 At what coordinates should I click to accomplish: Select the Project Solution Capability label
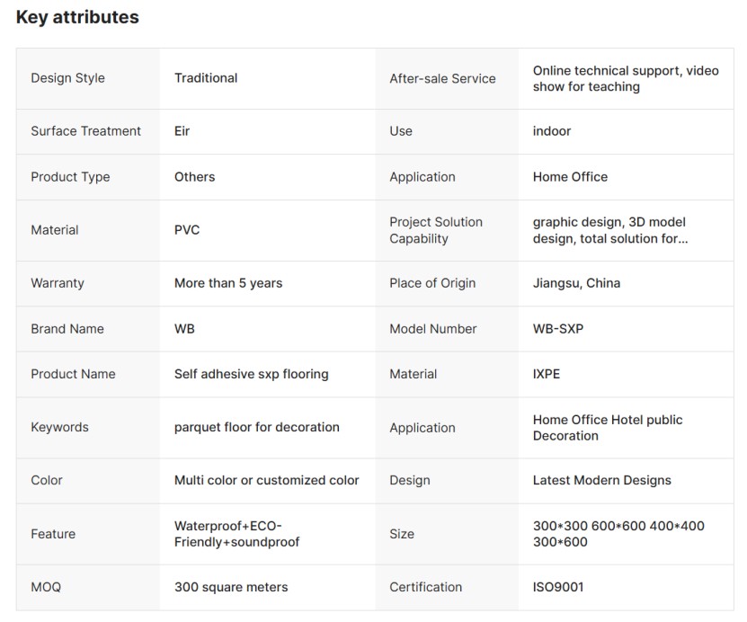tap(436, 230)
